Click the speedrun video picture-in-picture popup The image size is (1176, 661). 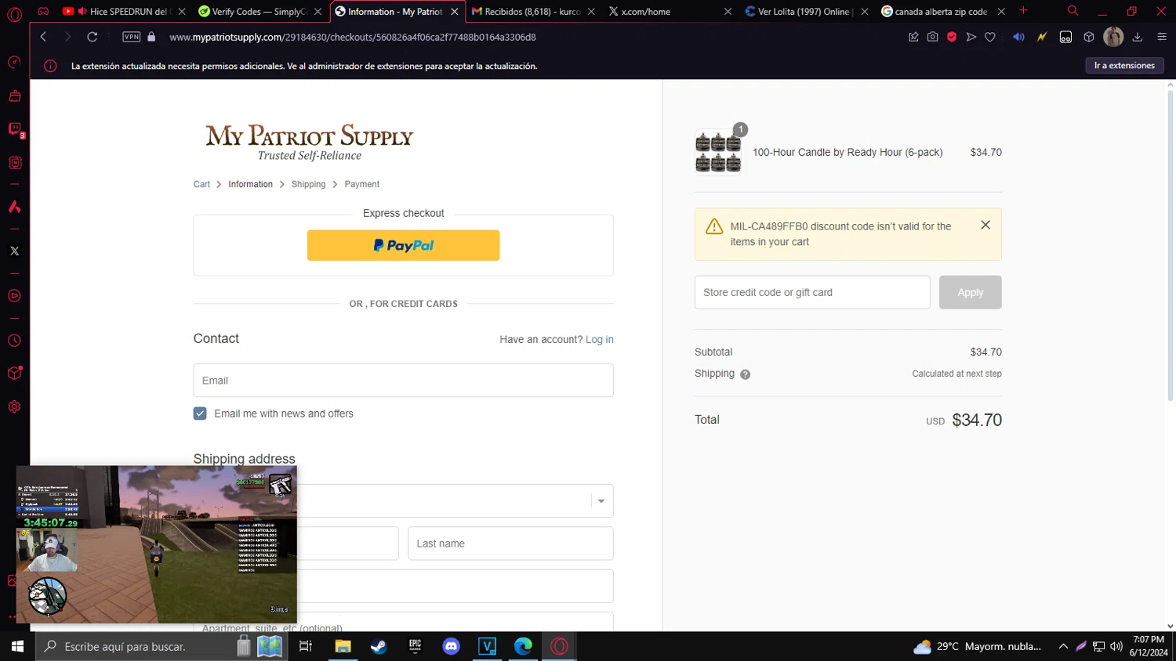pos(157,544)
